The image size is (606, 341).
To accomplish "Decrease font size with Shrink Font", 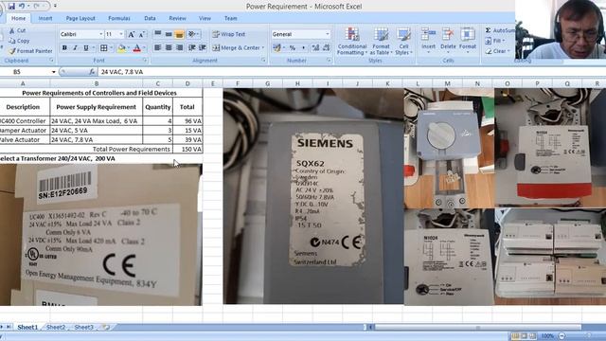I will [x=142, y=34].
